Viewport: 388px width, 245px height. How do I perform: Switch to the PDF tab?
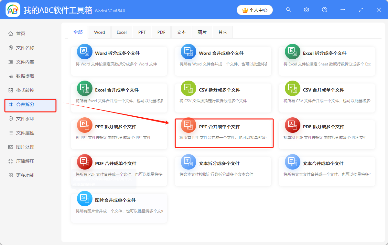161,32
